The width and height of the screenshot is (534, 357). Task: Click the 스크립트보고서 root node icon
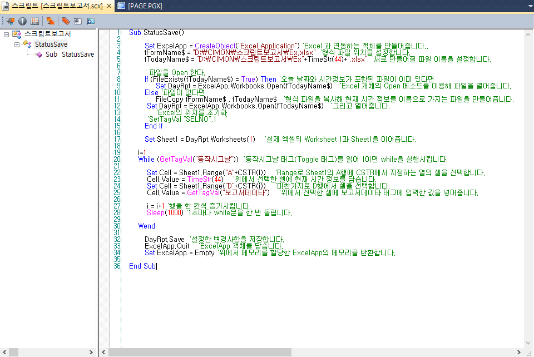(x=17, y=34)
